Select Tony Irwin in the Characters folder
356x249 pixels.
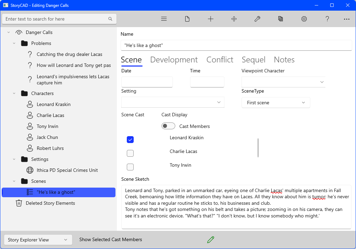coord(47,126)
